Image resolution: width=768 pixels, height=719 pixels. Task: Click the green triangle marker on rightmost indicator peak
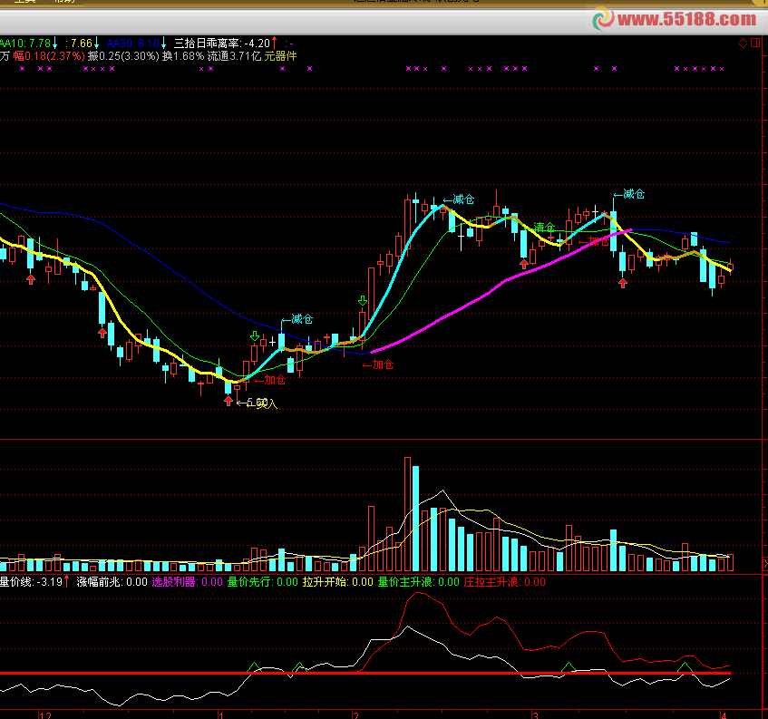pyautogui.click(x=686, y=667)
